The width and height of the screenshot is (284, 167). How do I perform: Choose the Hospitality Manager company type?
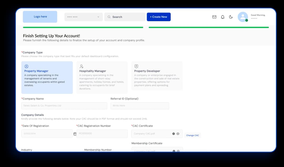point(102,77)
